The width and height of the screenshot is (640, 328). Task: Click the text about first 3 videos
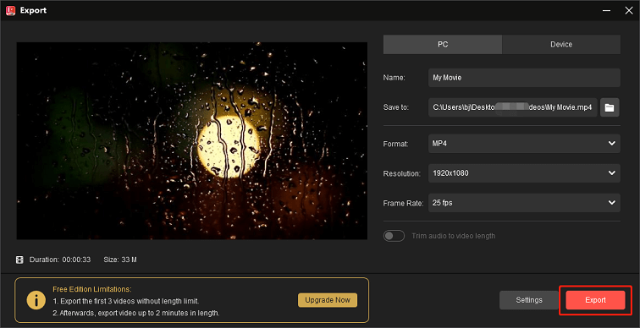pyautogui.click(x=125, y=302)
